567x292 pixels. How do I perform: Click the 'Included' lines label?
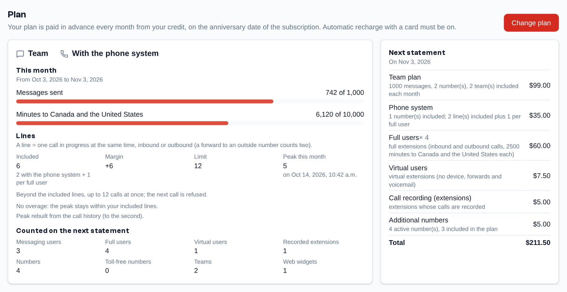[27, 157]
